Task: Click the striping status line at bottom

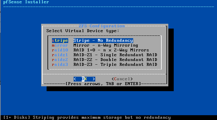Action: coord(87,118)
